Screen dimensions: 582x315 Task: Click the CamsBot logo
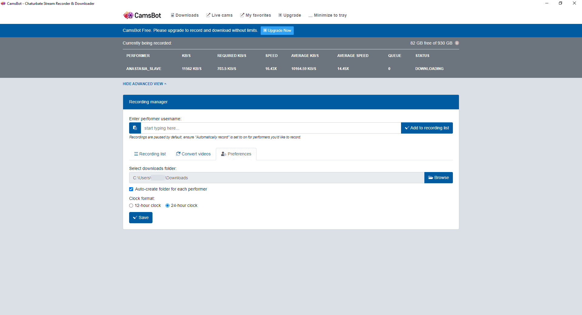(x=142, y=15)
